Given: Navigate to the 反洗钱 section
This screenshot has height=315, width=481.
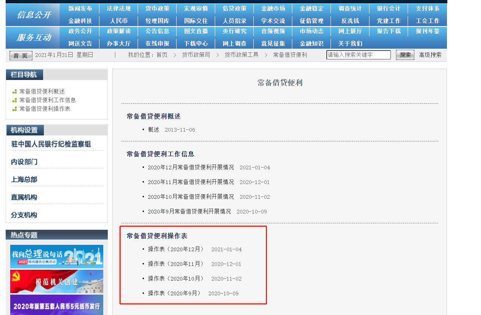Looking at the screenshot, I should [350, 21].
